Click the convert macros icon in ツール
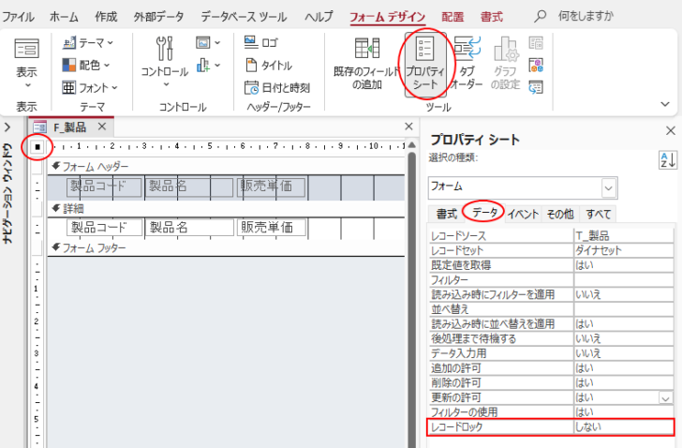Screen dimensions: 682x448 tap(536, 87)
